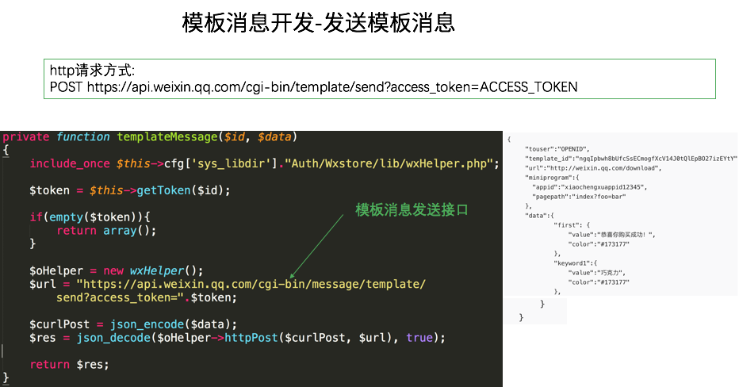Click the JSON "pagepath":"index?foo=bar" line

[x=579, y=197]
